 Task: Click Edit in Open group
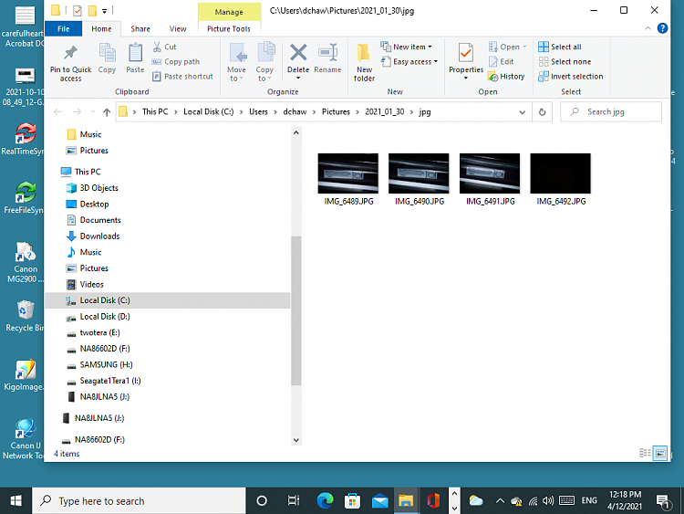(x=502, y=61)
